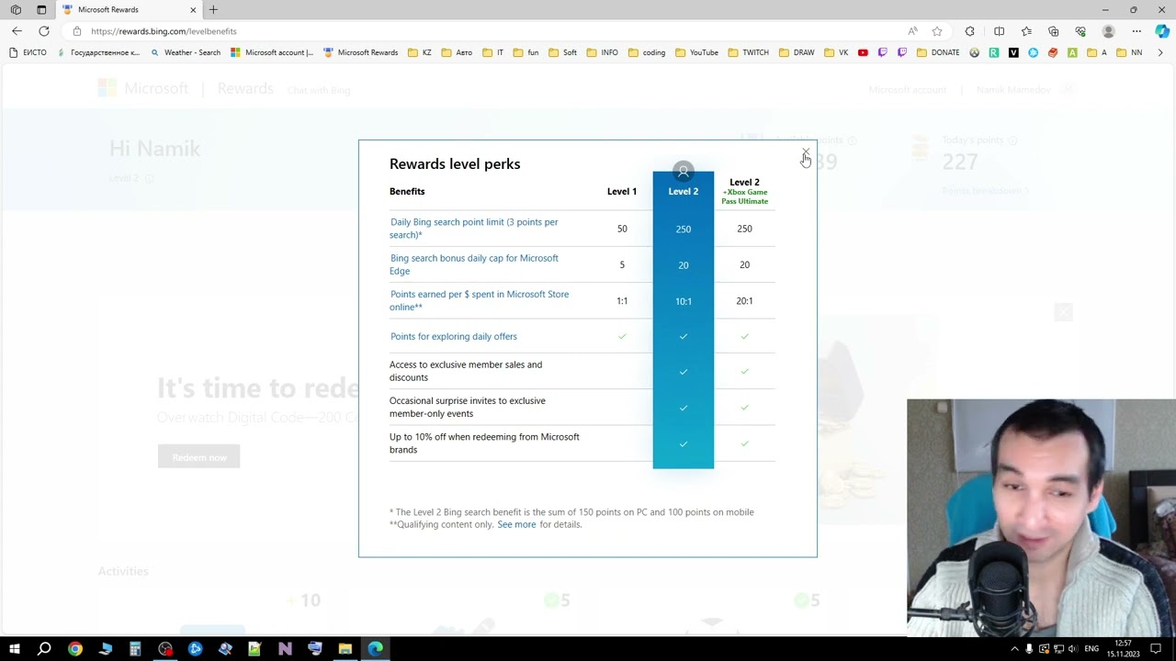
Task: Open the browser profile avatar
Action: tap(1108, 31)
